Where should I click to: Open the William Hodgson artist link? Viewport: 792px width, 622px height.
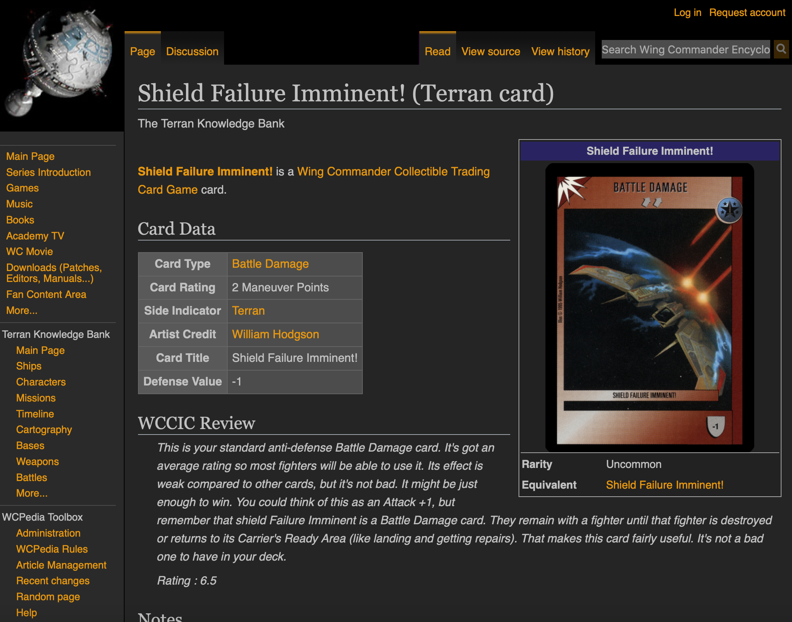point(275,334)
